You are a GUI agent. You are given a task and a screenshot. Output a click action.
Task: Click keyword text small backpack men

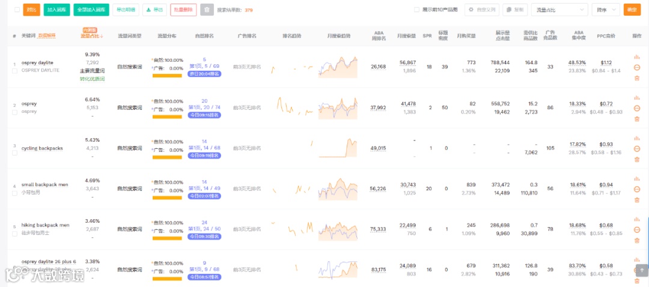[x=44, y=184]
